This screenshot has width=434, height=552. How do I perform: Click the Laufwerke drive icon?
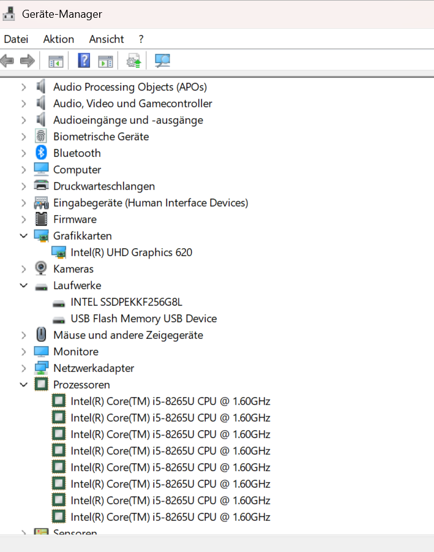41,287
